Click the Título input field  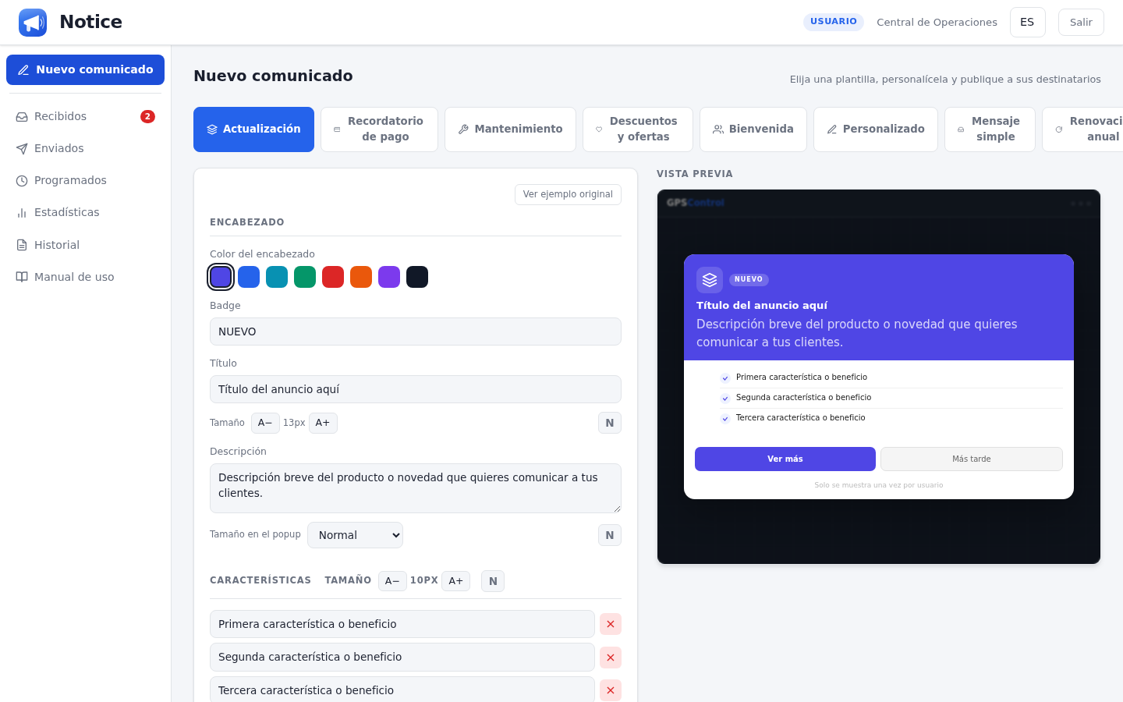416,389
